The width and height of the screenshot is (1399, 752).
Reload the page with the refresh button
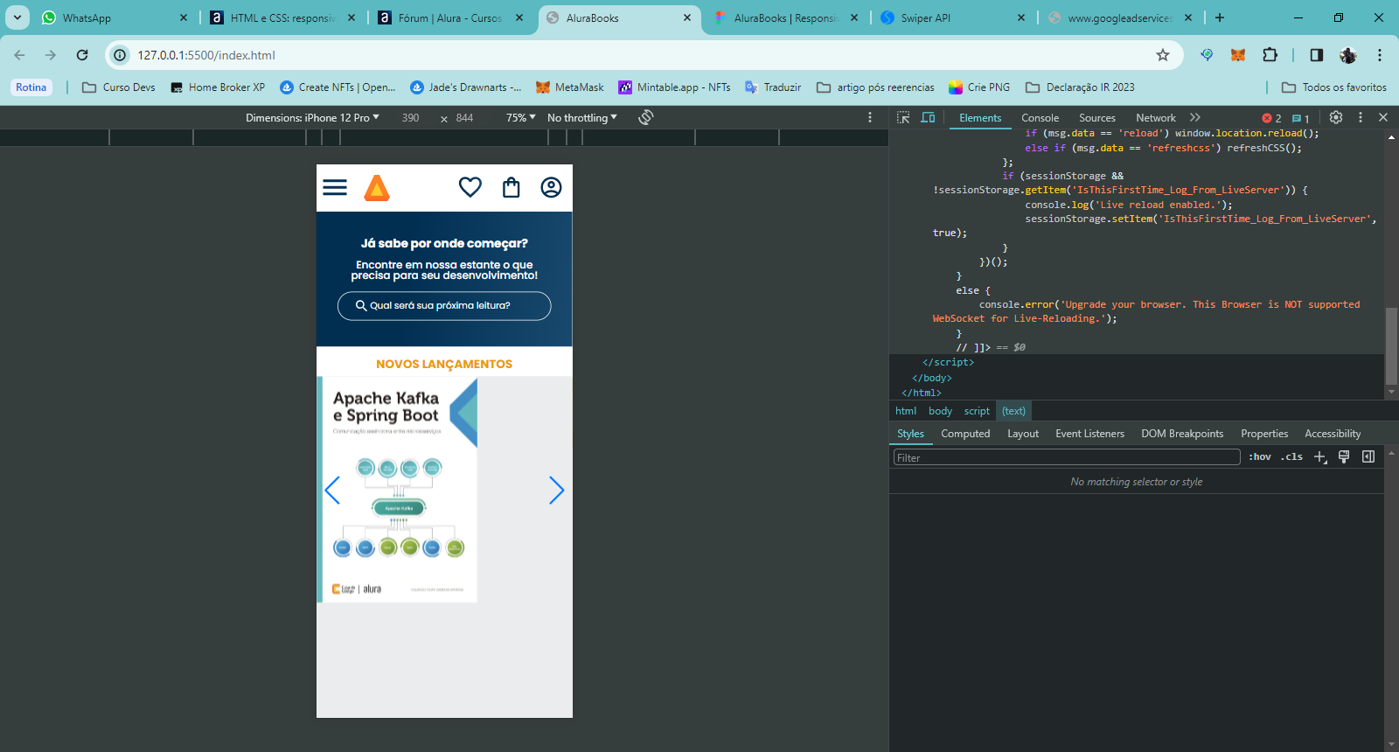point(82,55)
